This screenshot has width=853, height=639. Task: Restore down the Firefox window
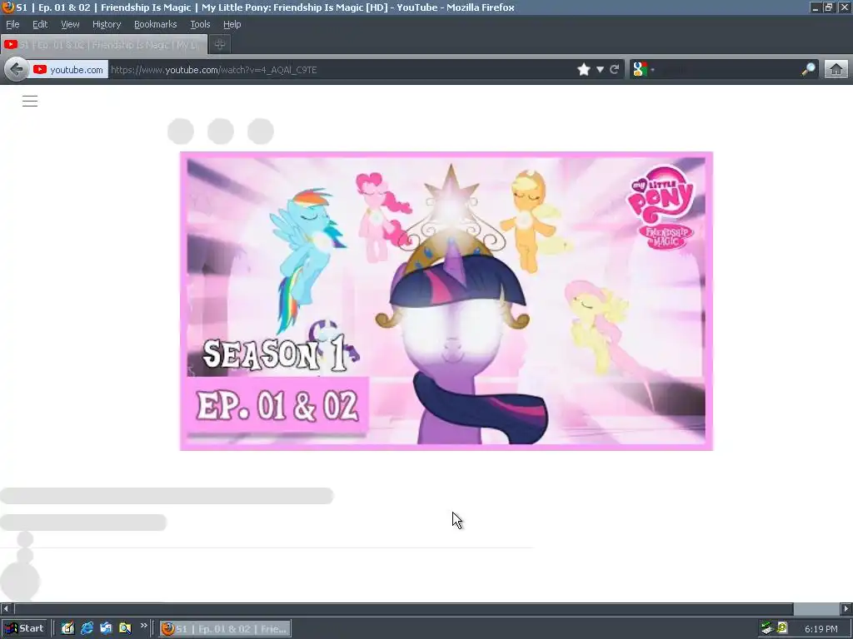[x=829, y=7]
